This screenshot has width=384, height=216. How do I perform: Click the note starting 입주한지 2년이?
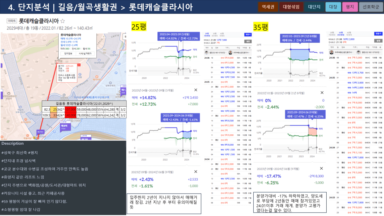[x=164, y=203]
